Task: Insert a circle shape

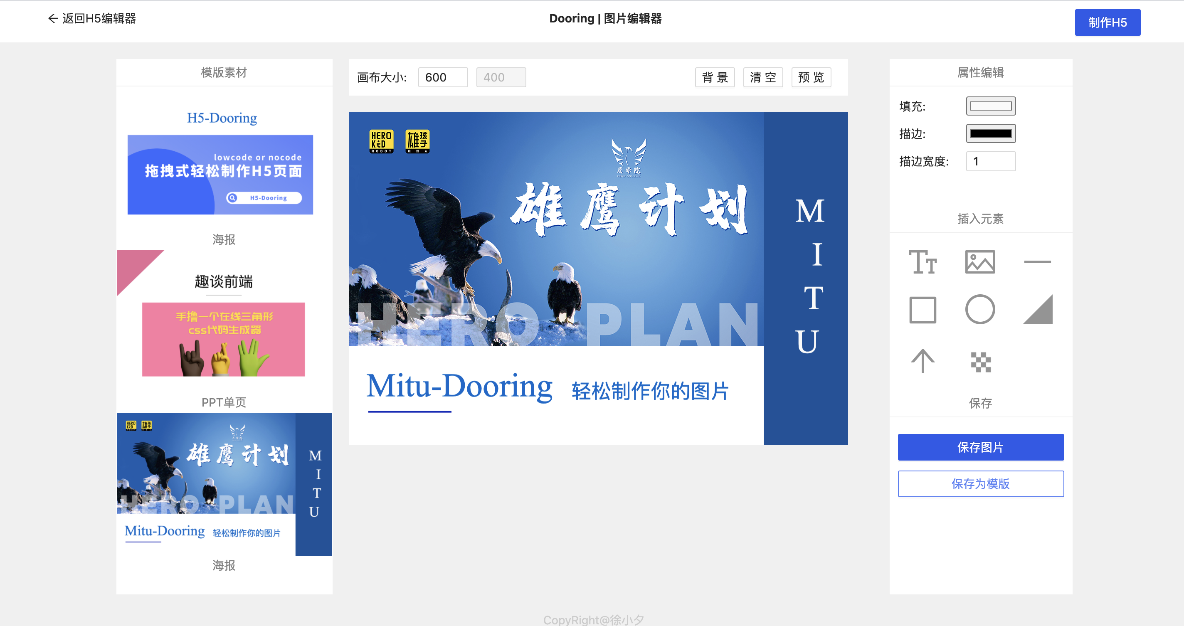Action: pyautogui.click(x=980, y=310)
